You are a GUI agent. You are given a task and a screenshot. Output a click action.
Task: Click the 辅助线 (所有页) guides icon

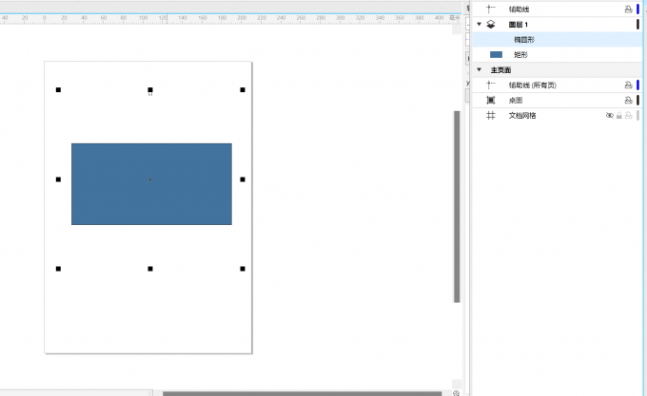tap(491, 85)
